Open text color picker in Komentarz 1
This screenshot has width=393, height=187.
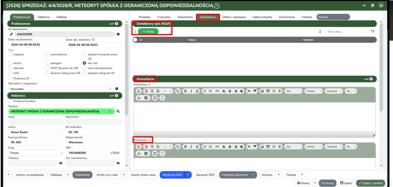(x=140, y=98)
